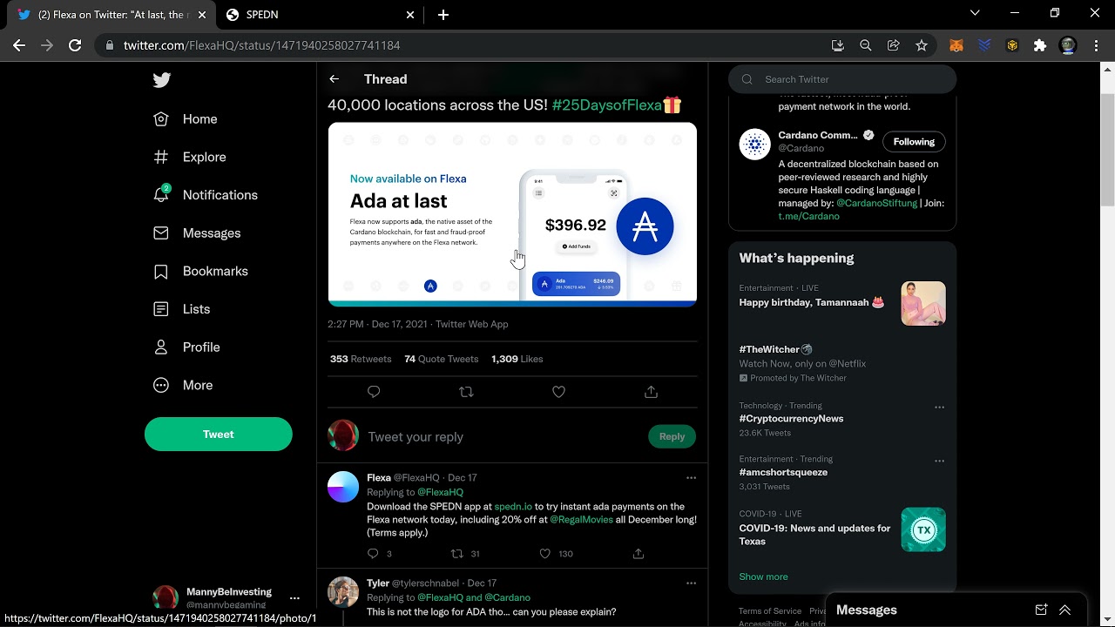Viewport: 1115px width, 627px height.
Task: Open Flexa's avatar on the reply
Action: coord(343,487)
